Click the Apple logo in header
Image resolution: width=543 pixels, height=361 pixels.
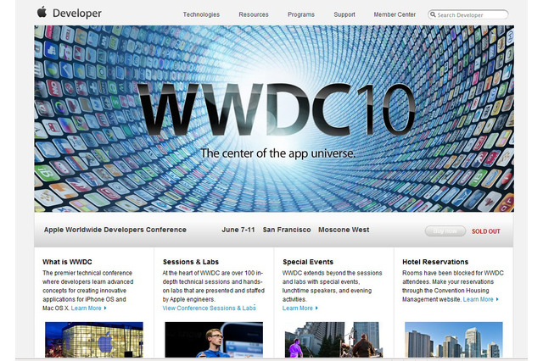pos(42,12)
